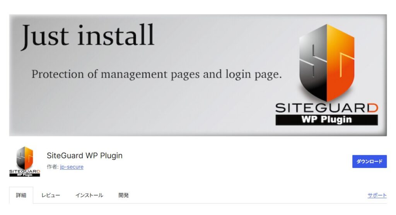Viewport: 396px width, 215px height.
Task: Click the SITEGUARD wordmark in the banner
Action: (326, 108)
